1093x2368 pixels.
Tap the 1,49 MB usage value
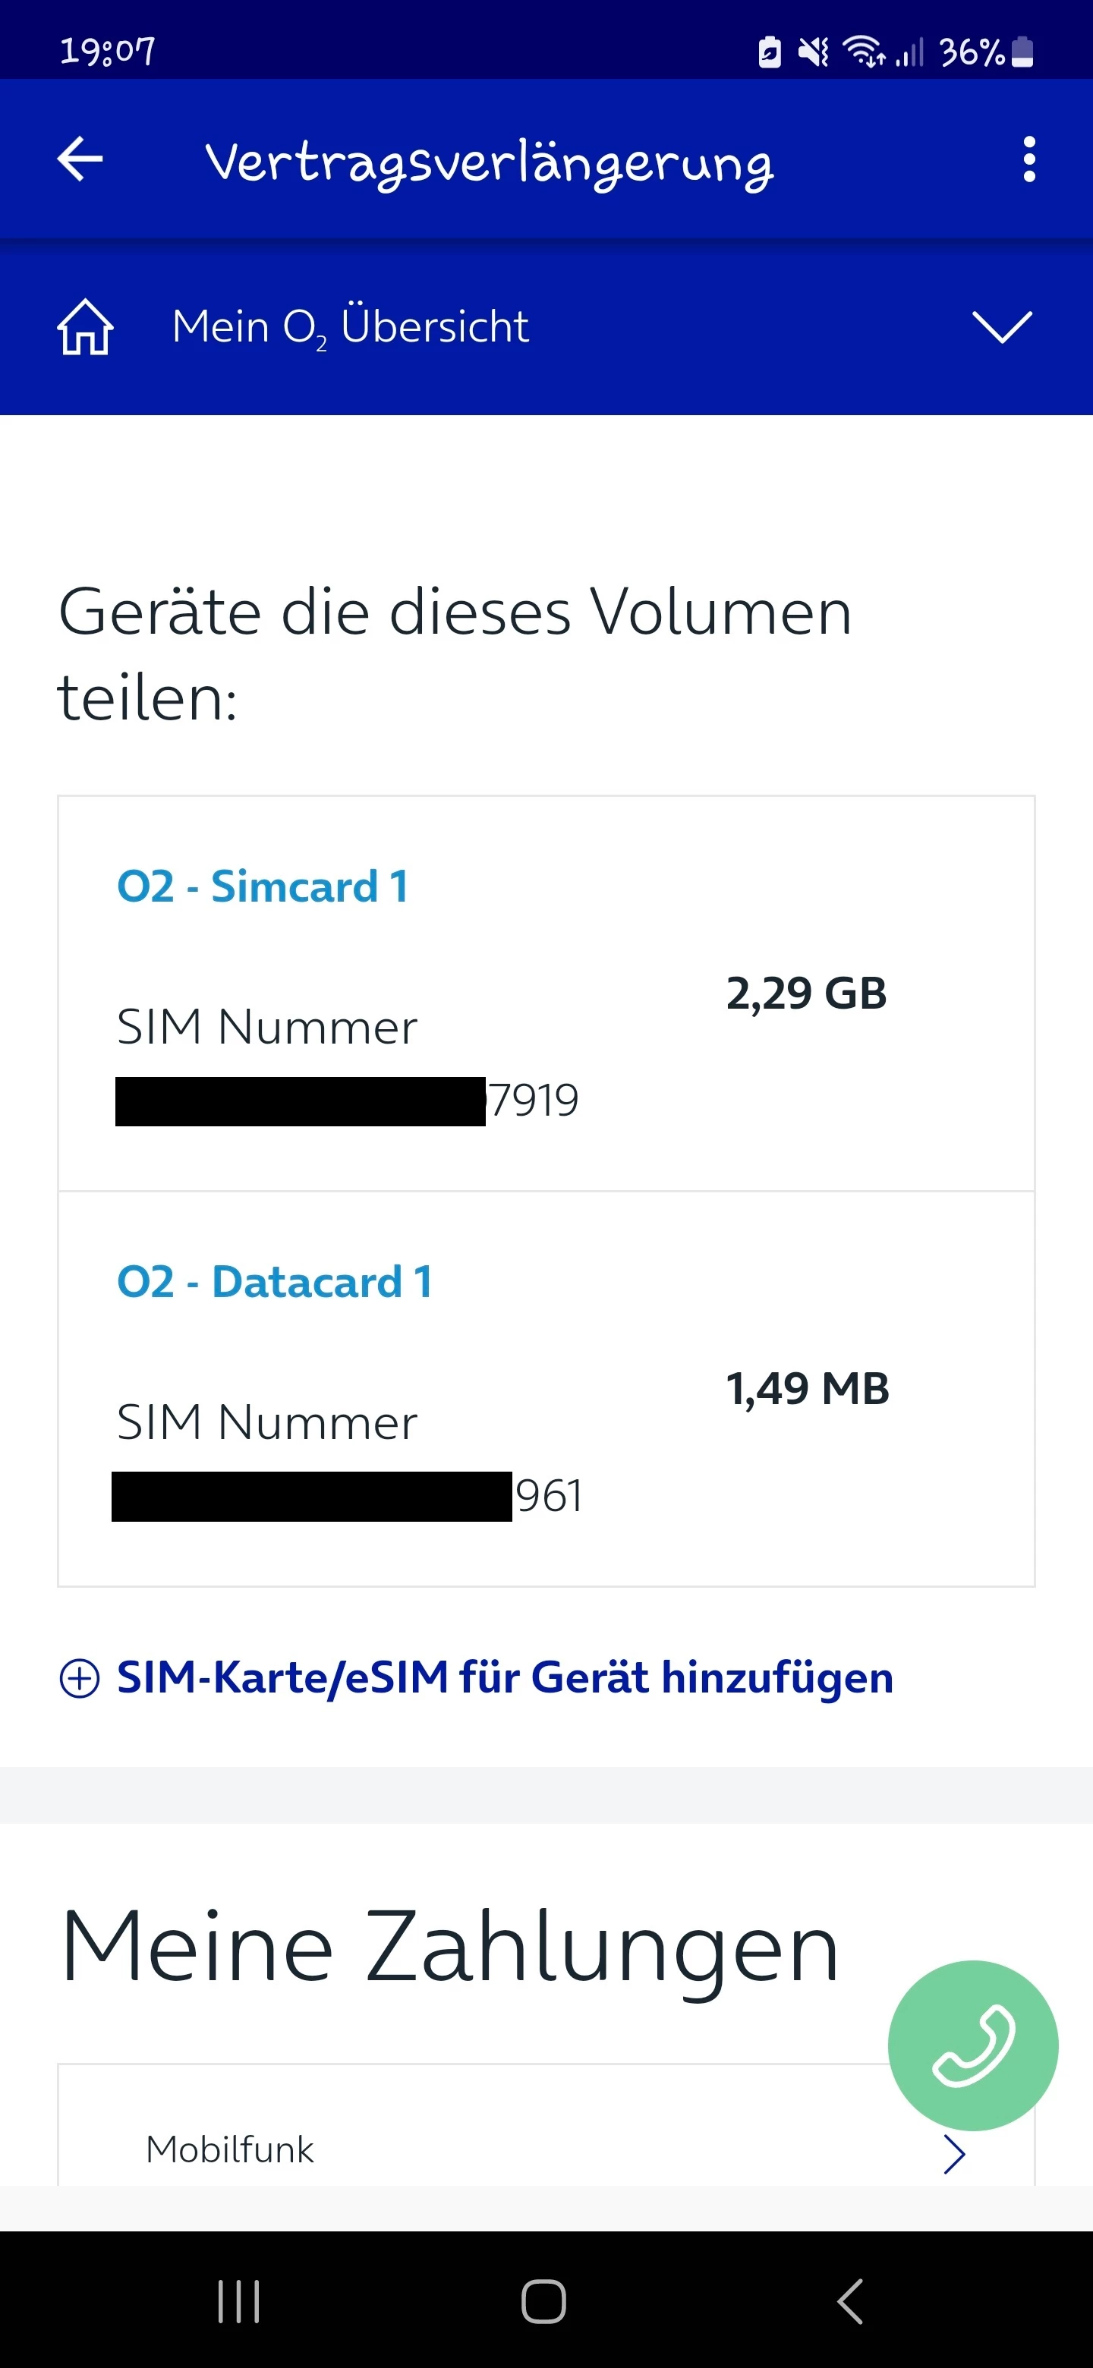click(807, 1389)
